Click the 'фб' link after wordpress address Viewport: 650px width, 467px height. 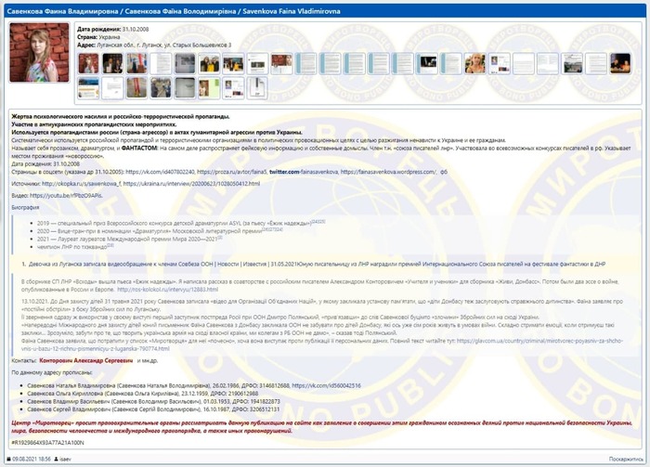[444, 172]
